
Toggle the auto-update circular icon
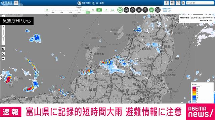click(113, 10)
